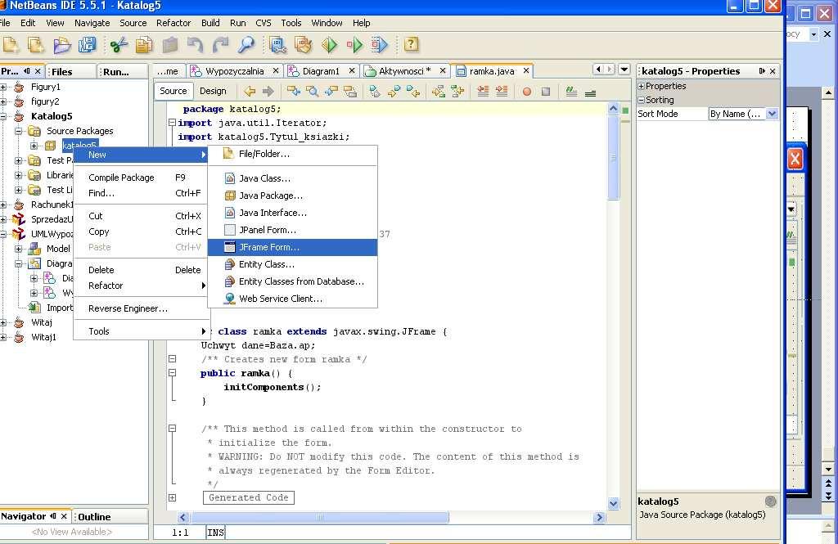Click the Comment lines editor icon
The image size is (838, 544).
[x=571, y=92]
